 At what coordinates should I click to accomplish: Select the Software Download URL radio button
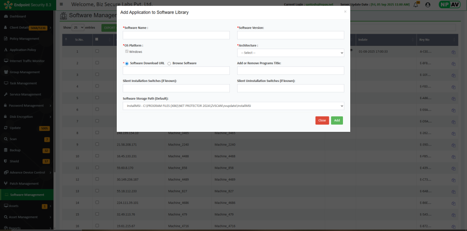pyautogui.click(x=127, y=64)
